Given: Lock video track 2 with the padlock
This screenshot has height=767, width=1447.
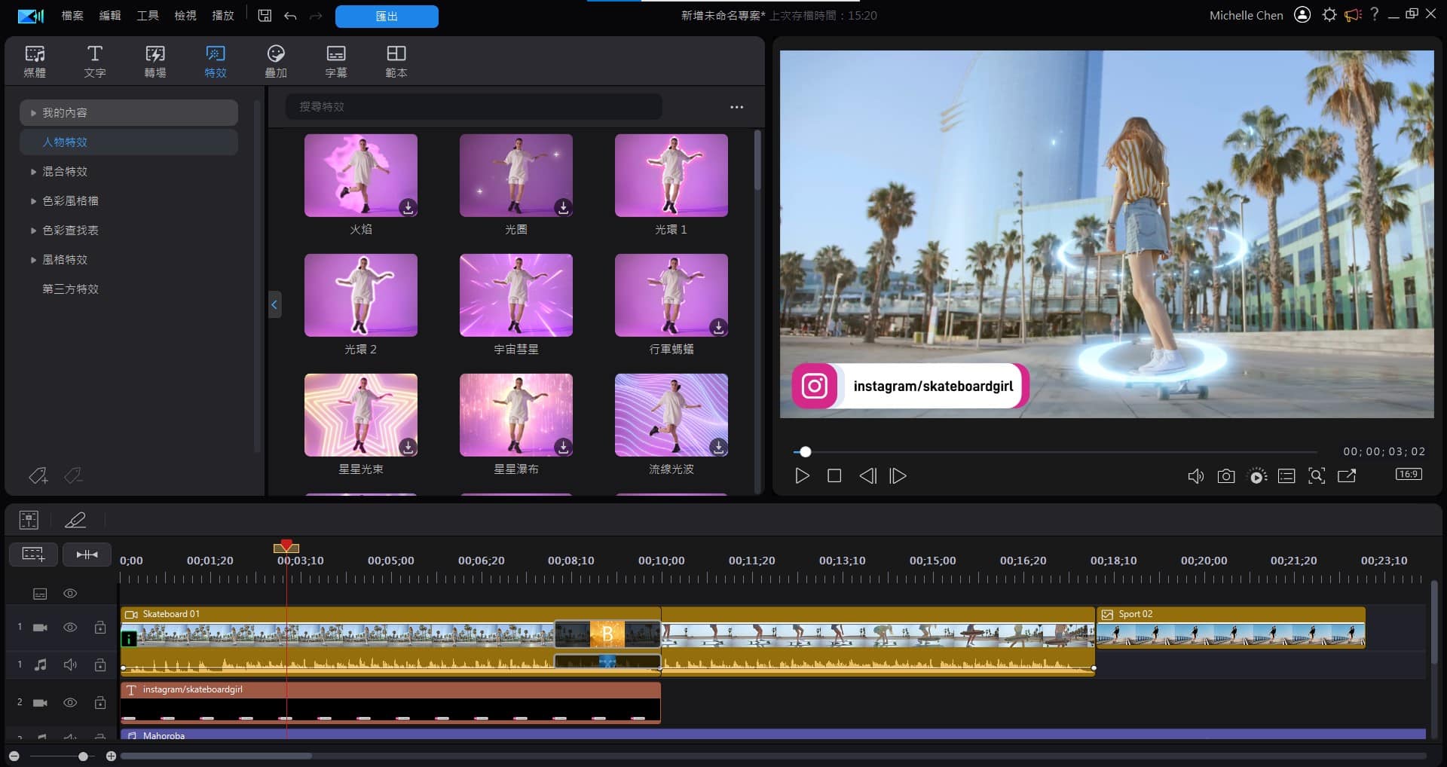Looking at the screenshot, I should point(100,702).
